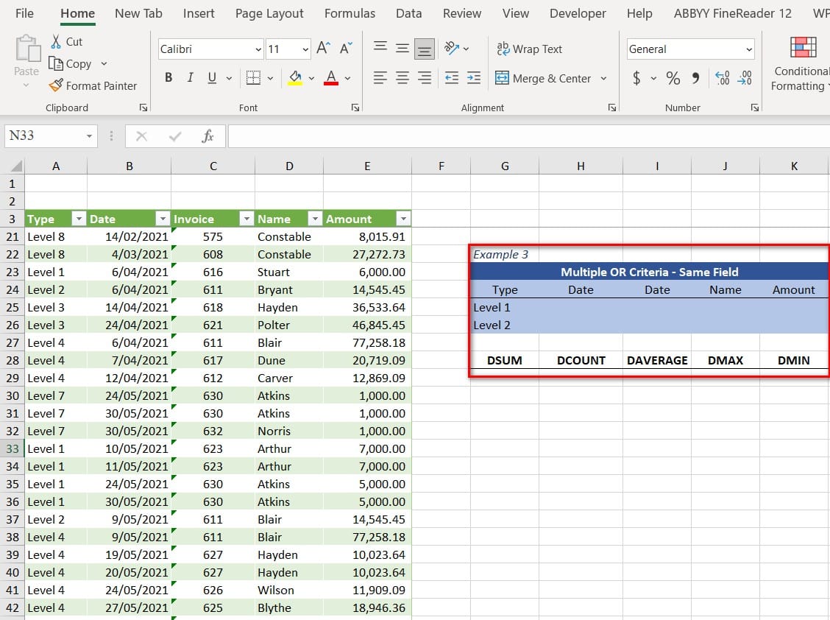Open the font name Calibri dropdown
Viewport: 830px width, 620px height.
click(x=258, y=49)
